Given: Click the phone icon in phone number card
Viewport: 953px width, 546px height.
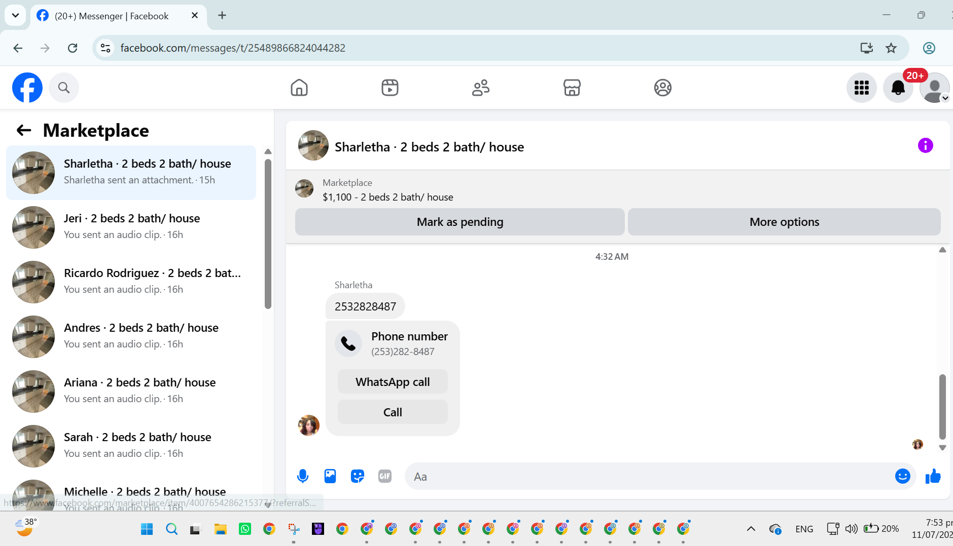Looking at the screenshot, I should click(348, 343).
